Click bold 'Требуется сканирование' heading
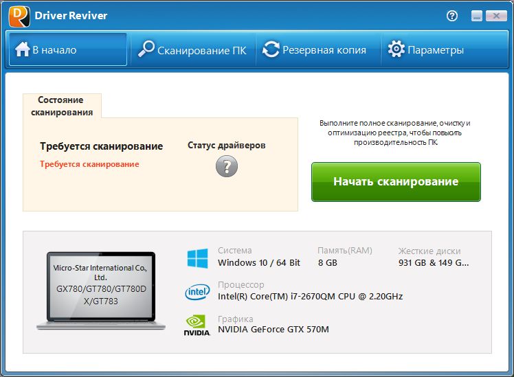 pyautogui.click(x=101, y=146)
